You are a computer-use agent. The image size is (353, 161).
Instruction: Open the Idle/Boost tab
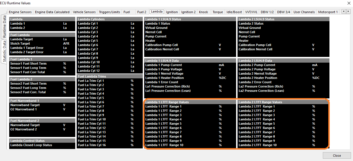234,12
